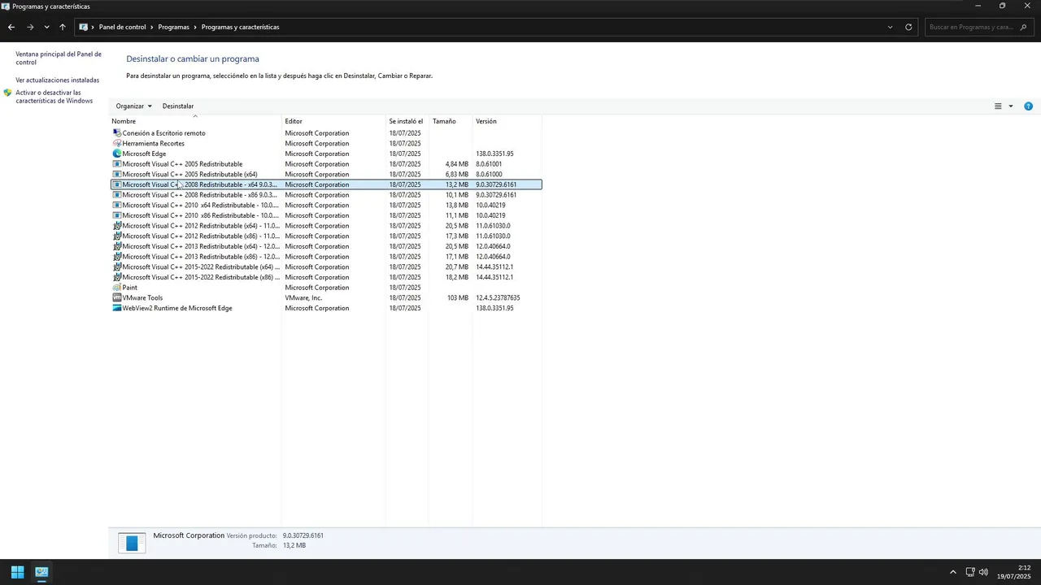Viewport: 1041px width, 585px height.
Task: Click the Control Panel icon in address bar
Action: click(x=83, y=27)
